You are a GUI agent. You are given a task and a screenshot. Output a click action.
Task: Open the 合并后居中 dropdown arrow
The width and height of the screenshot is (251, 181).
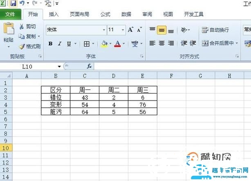[237, 43]
